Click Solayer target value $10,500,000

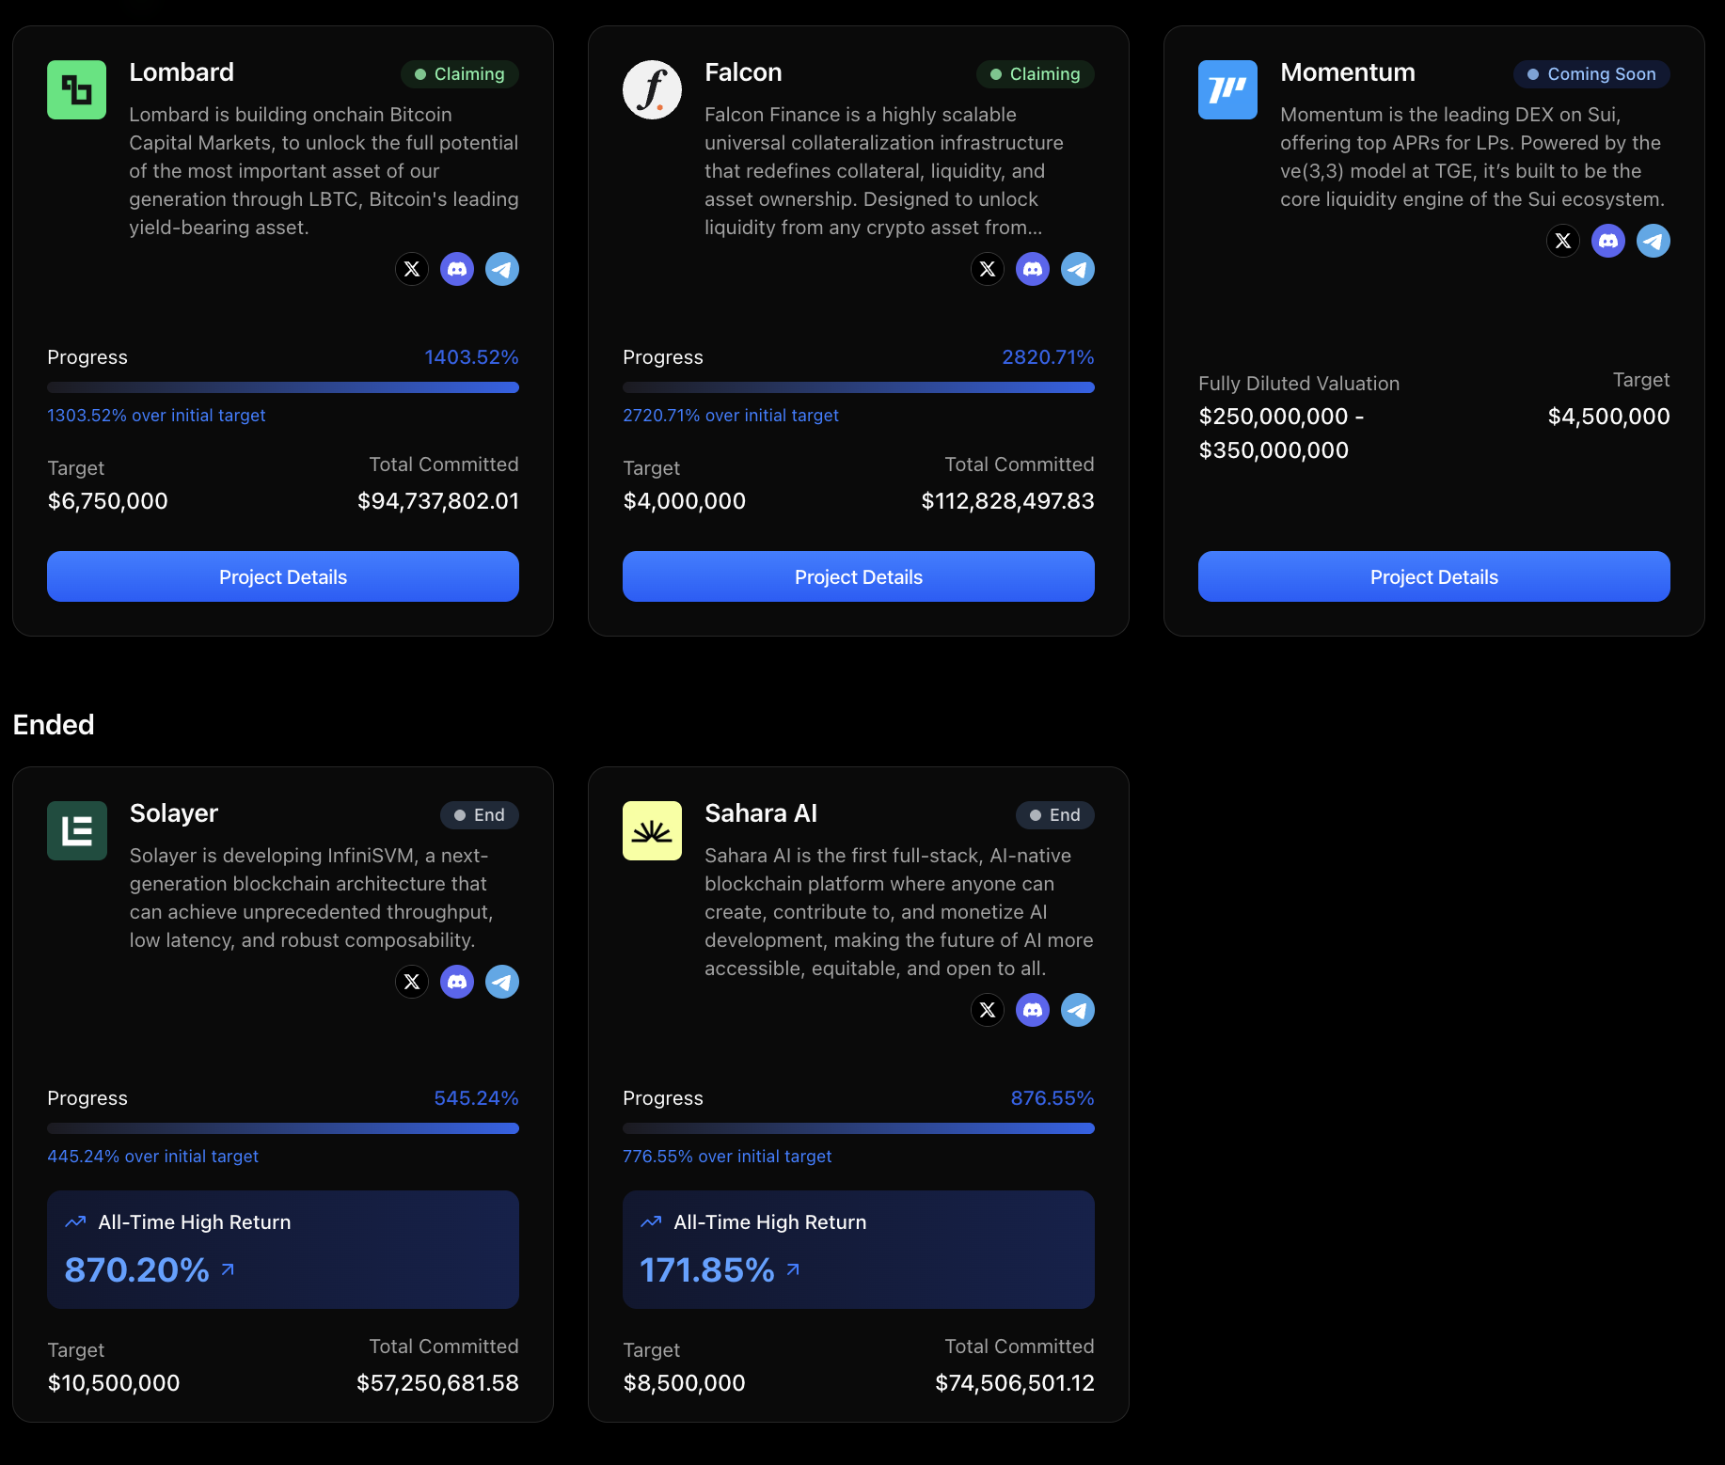pos(113,1383)
